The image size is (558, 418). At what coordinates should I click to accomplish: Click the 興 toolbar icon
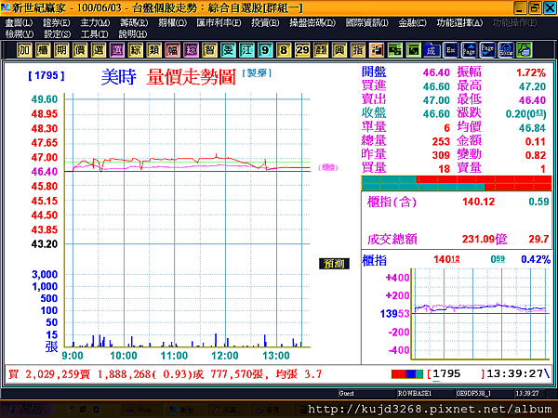point(339,50)
